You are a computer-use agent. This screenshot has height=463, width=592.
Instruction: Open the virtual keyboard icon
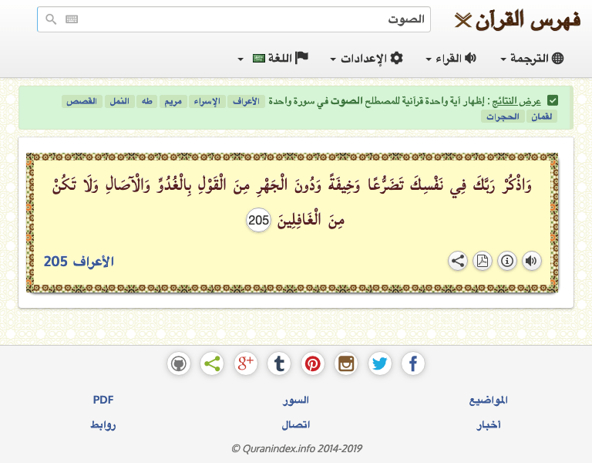click(x=72, y=19)
